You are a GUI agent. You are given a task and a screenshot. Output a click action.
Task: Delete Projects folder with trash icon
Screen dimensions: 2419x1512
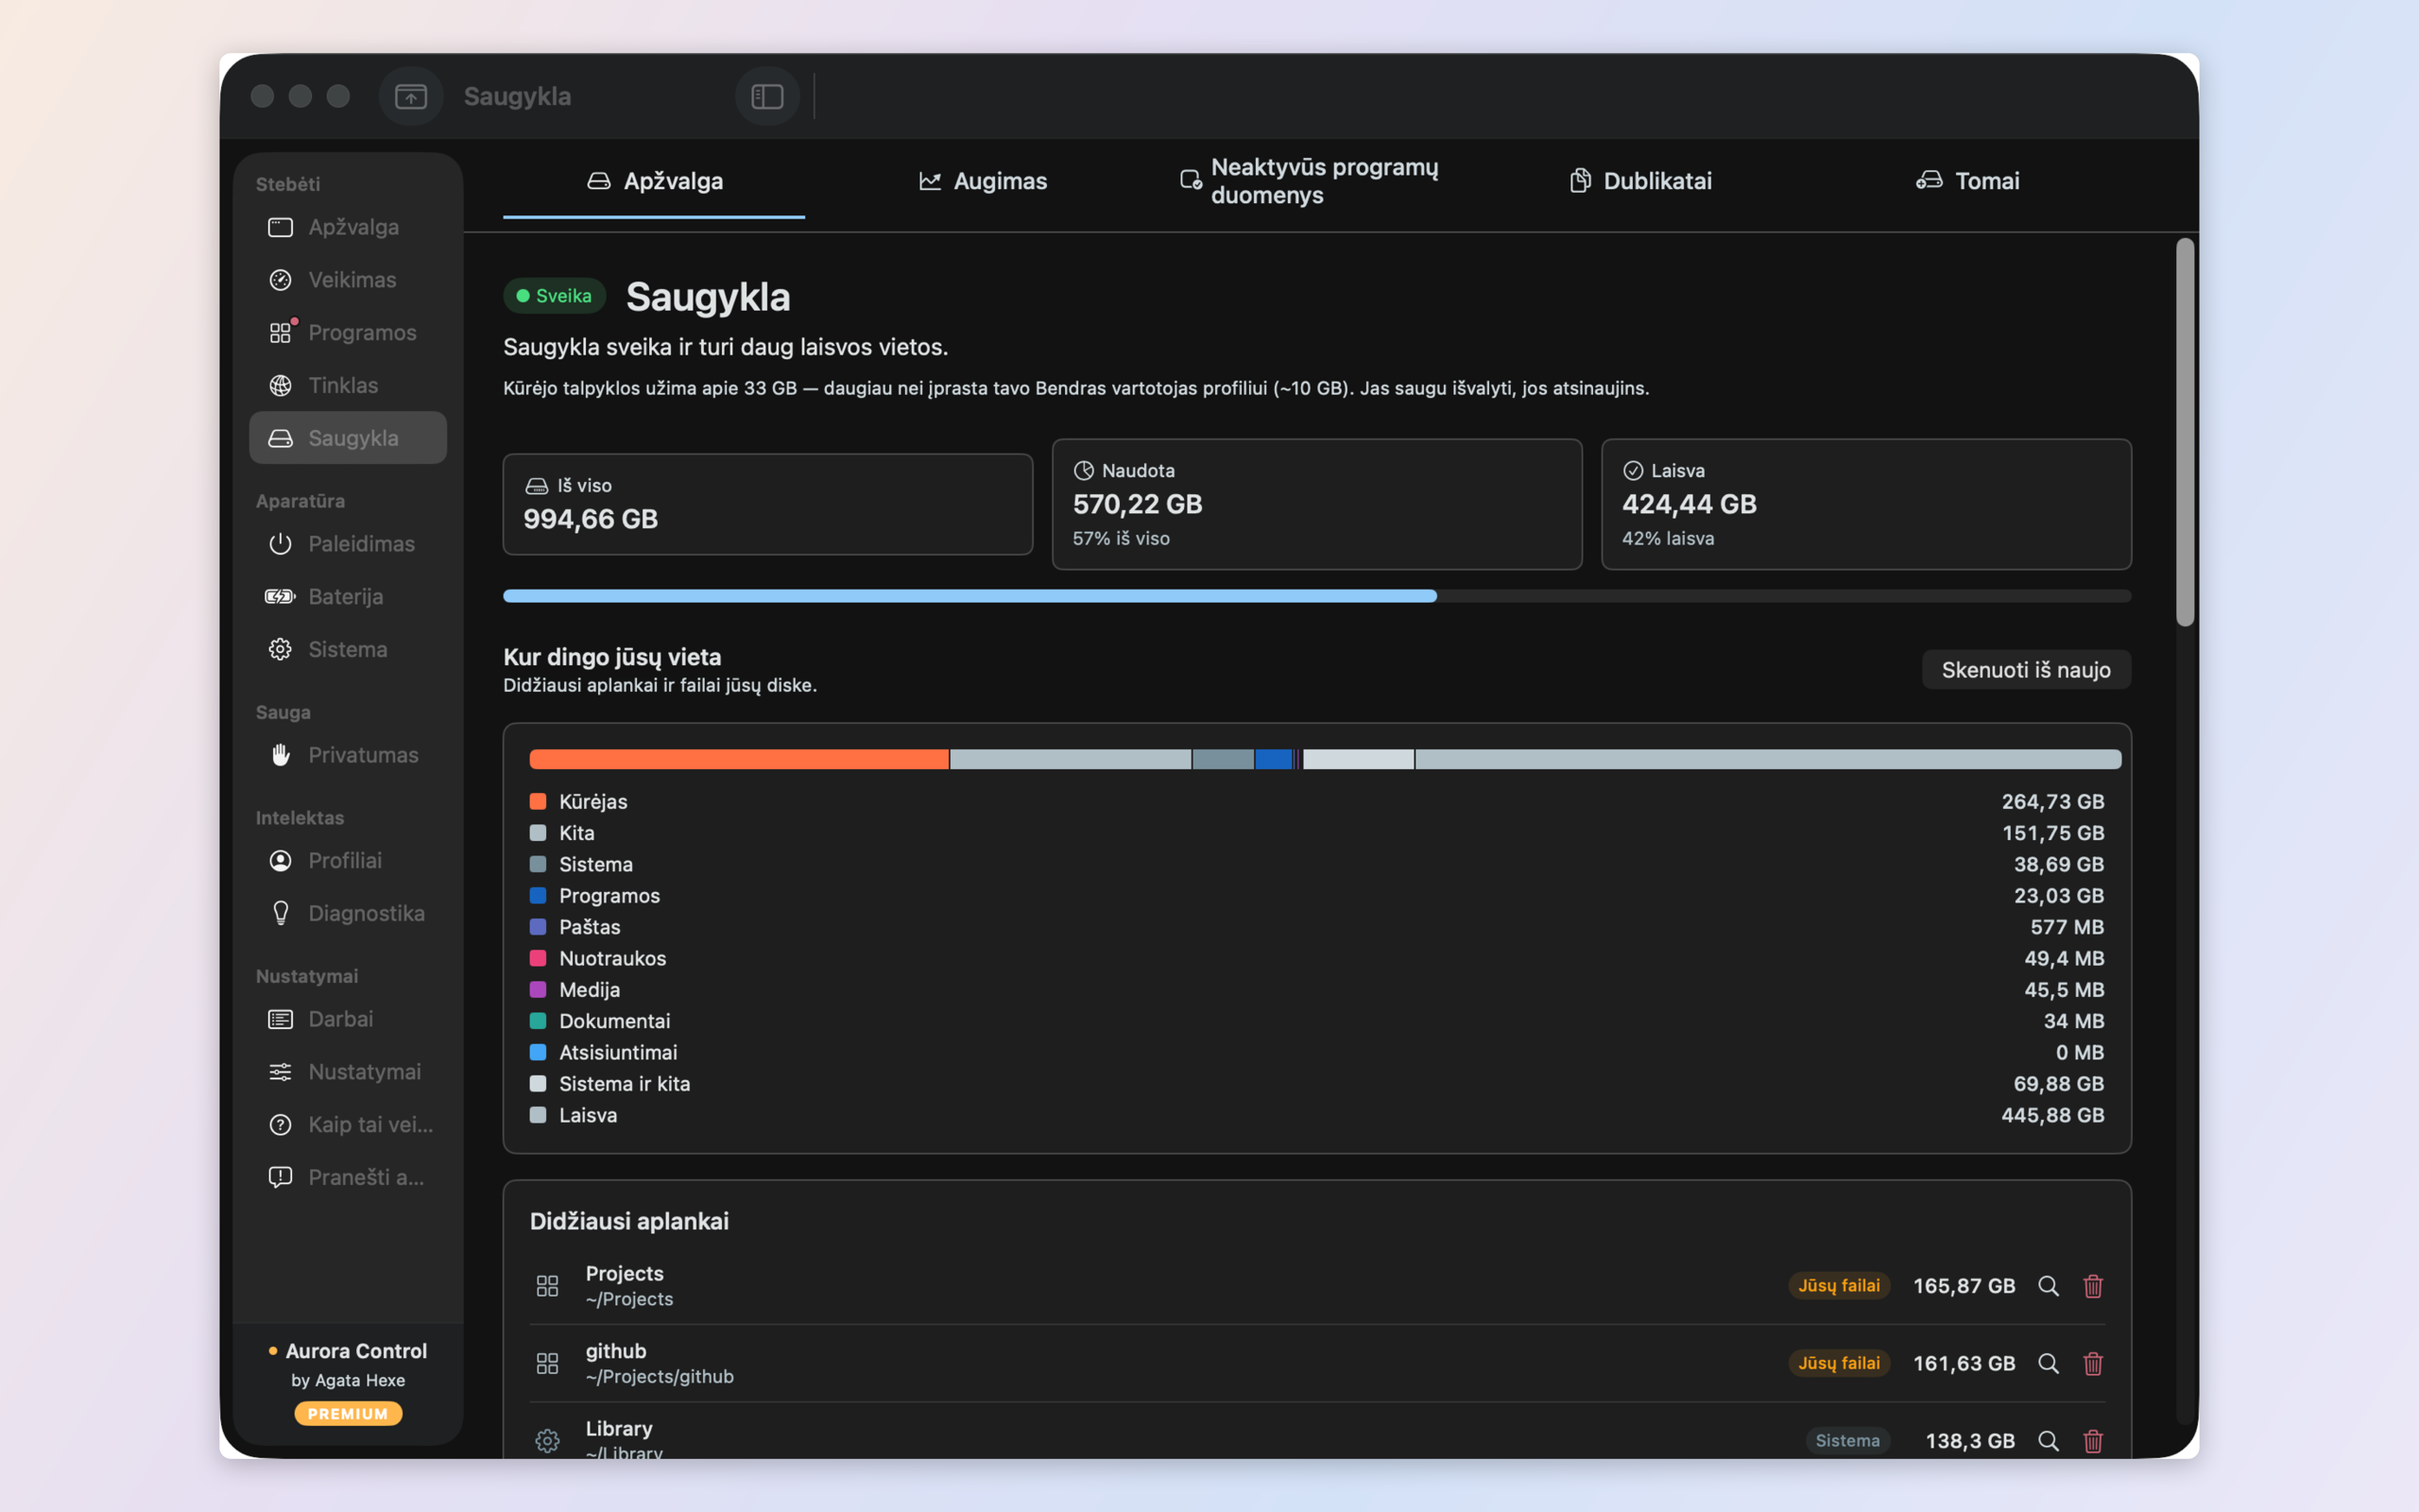[2093, 1286]
